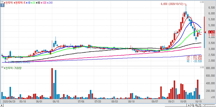Click the blue 호 button at top-left
Viewport: 216px width, 107px height.
2,5
